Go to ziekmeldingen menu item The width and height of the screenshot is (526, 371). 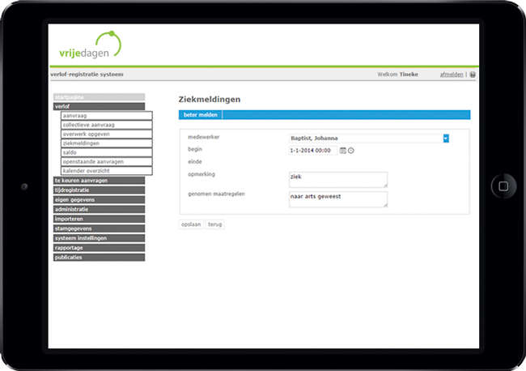point(107,143)
